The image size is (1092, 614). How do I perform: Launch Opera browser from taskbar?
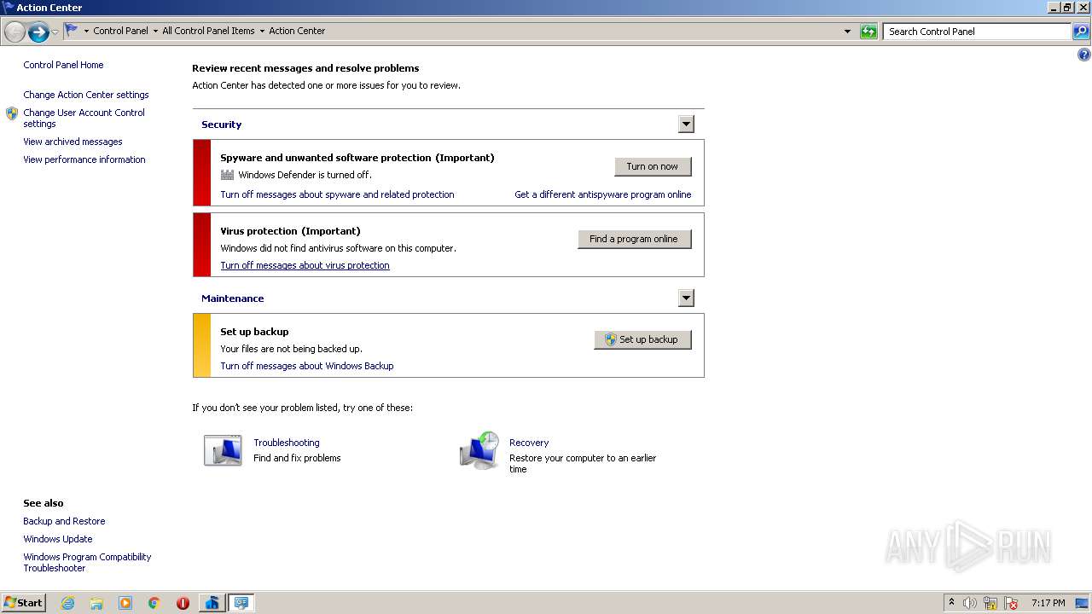[183, 603]
